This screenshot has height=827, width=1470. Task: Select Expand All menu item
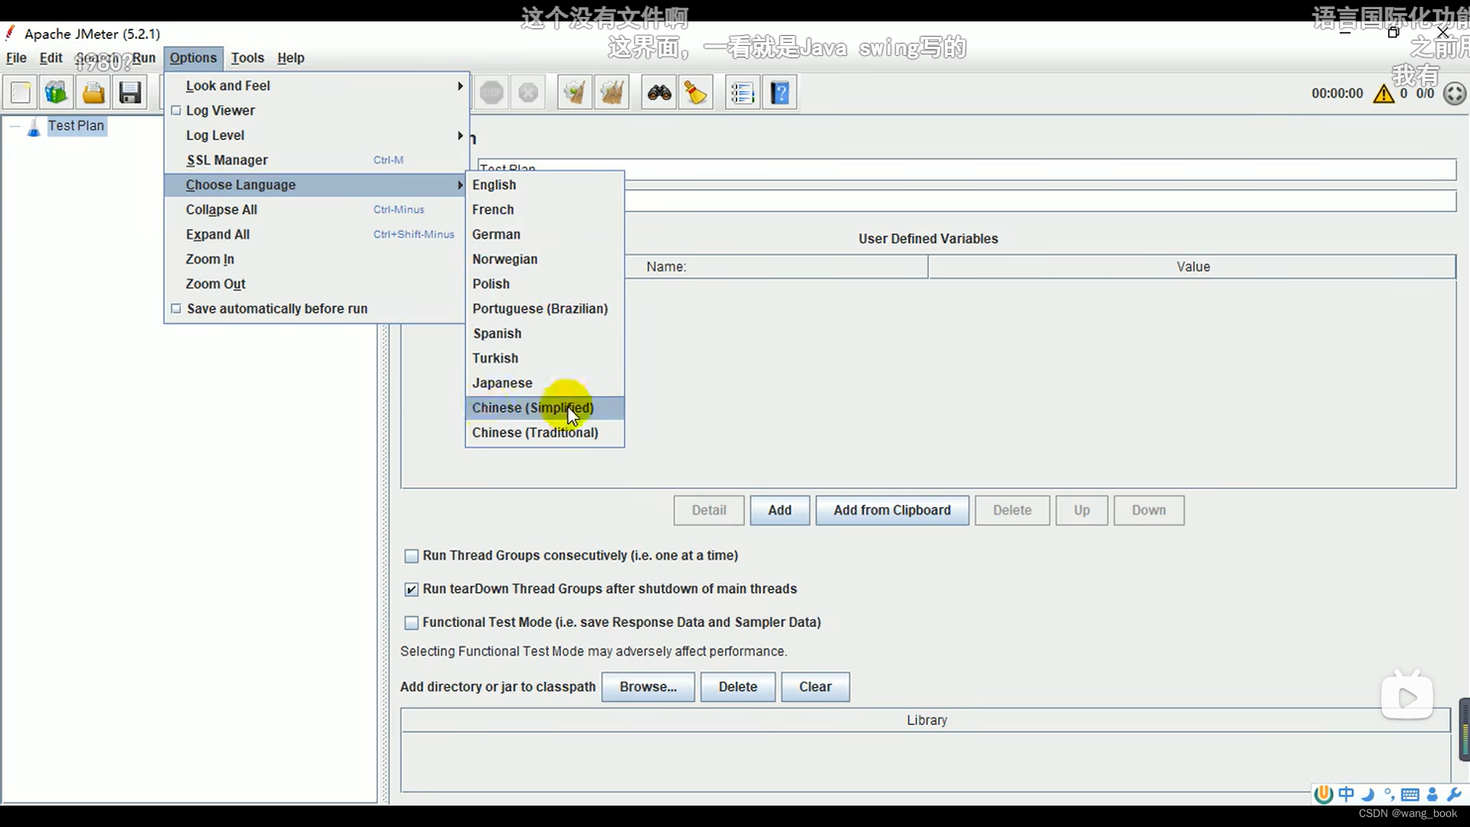coord(315,234)
